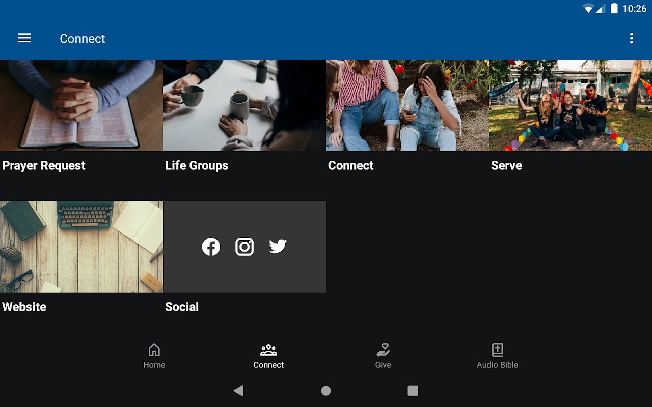This screenshot has height=407, width=652.
Task: Switch to the Home tab label
Action: tap(154, 365)
